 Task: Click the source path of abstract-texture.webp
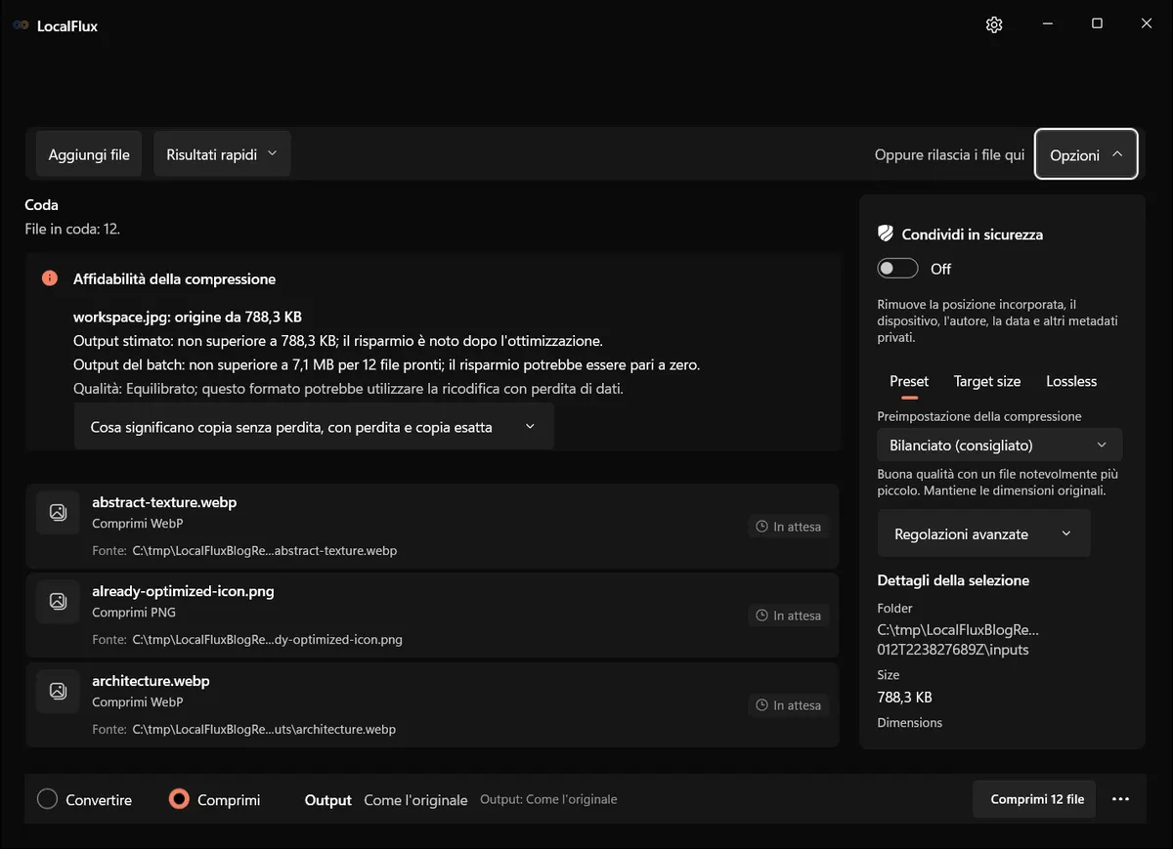click(265, 550)
